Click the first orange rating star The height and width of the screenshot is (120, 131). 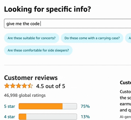pos(7,86)
